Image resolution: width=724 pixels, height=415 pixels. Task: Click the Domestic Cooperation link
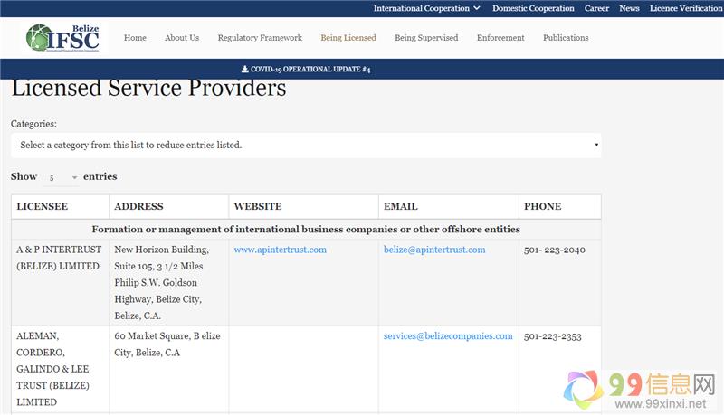533,8
